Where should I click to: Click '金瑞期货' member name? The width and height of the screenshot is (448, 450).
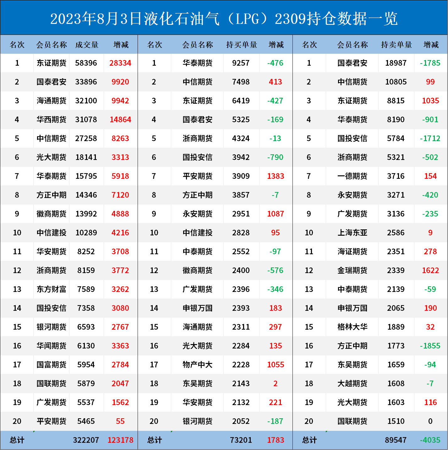coord(352,271)
